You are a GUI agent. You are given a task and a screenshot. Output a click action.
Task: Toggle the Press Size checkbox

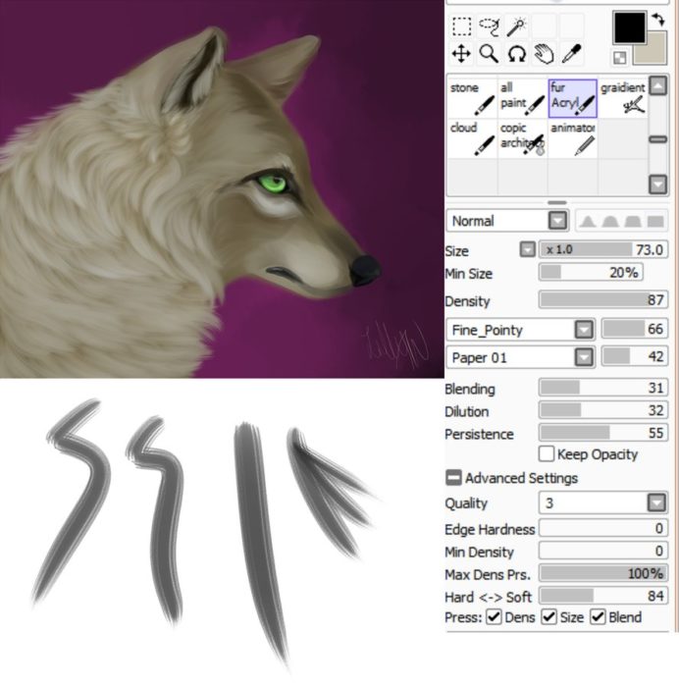tap(548, 617)
